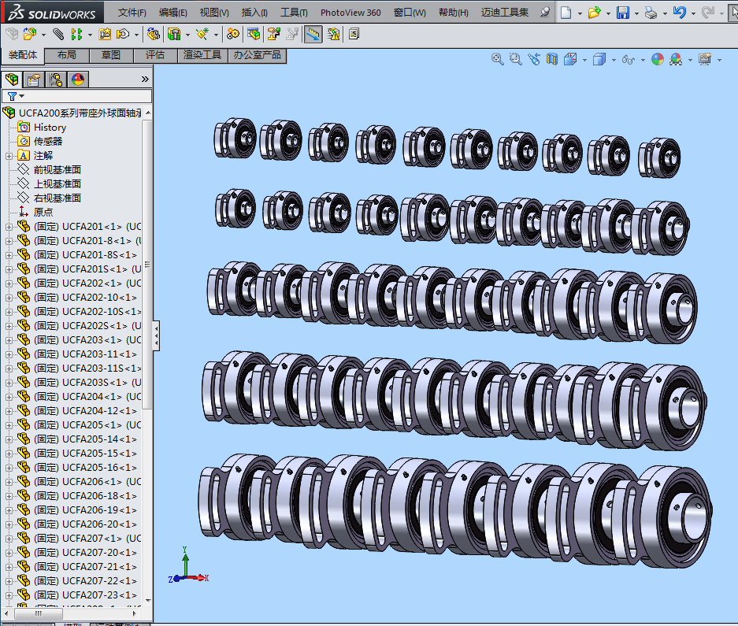Click the Display Style box icon
This screenshot has width=738, height=626.
pos(599,59)
